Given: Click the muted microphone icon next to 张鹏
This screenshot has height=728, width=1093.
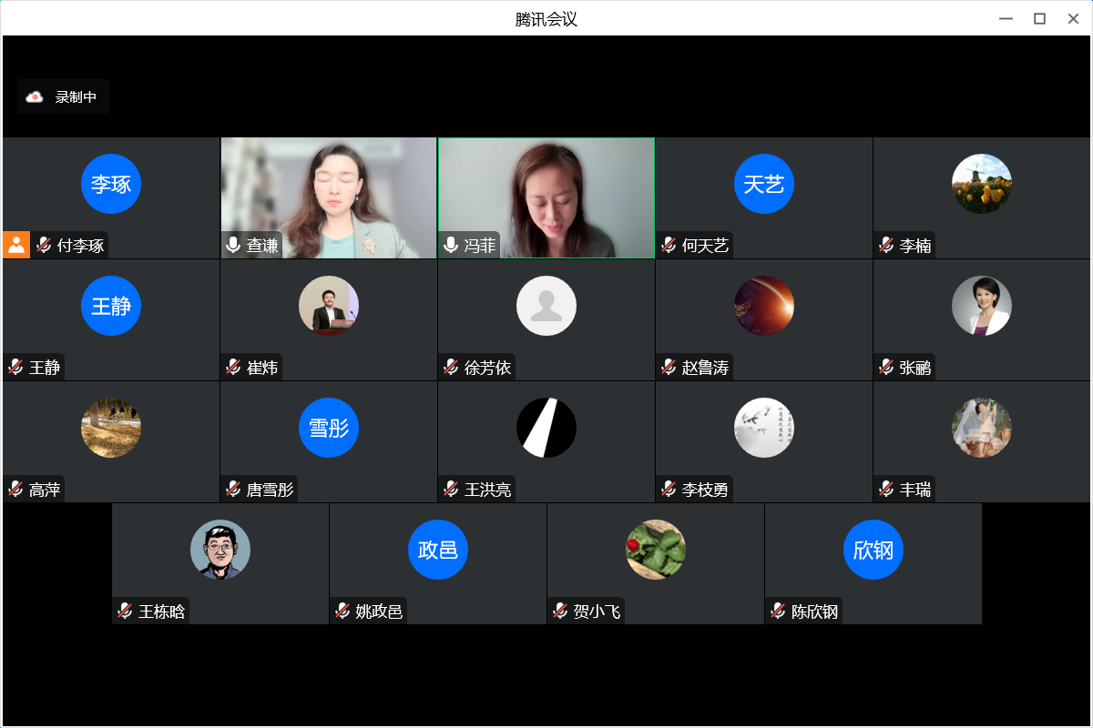Looking at the screenshot, I should click(x=887, y=367).
